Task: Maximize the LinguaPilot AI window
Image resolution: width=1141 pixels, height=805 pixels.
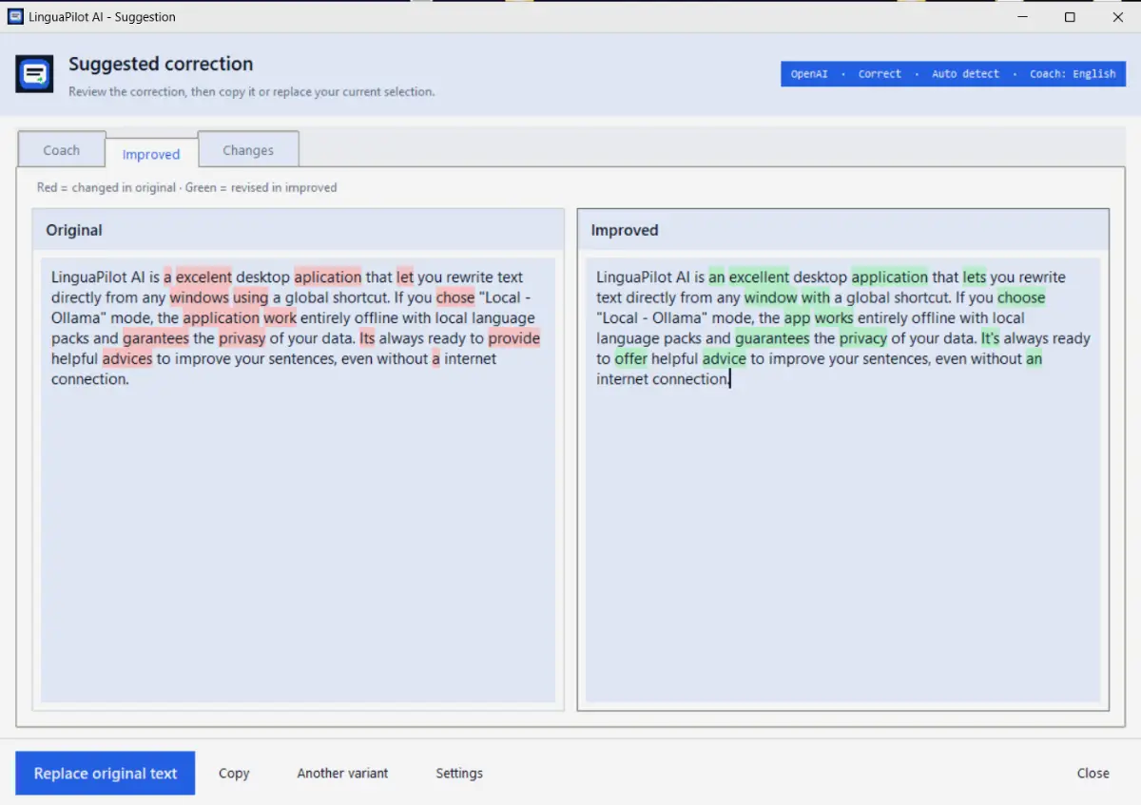Action: point(1070,16)
